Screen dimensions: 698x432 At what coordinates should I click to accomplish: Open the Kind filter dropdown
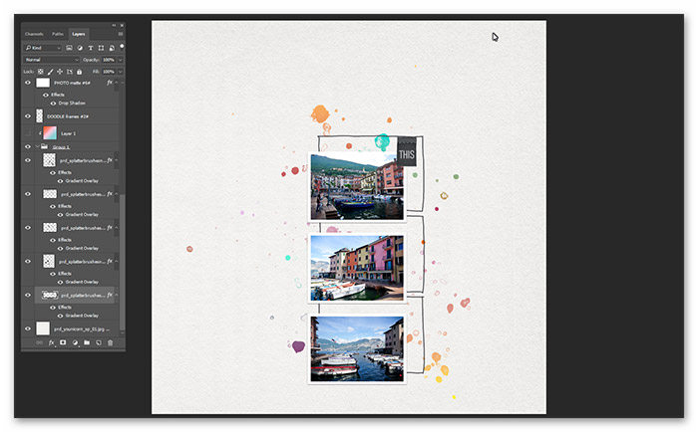[x=43, y=48]
